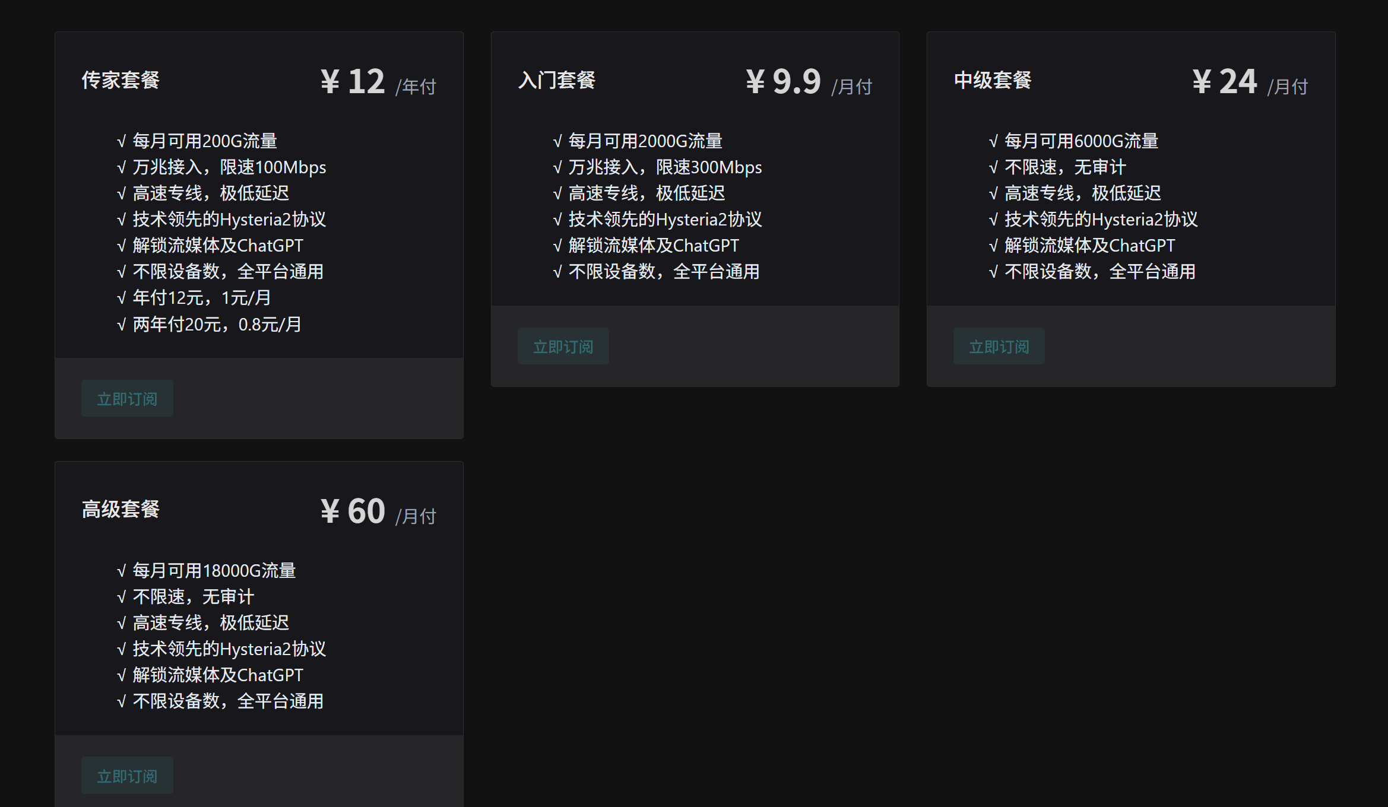This screenshot has width=1388, height=807.
Task: Click 立即订阅 for the 高级套餐 plan
Action: point(126,775)
